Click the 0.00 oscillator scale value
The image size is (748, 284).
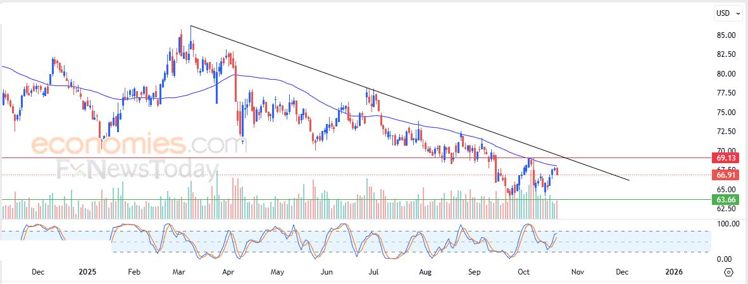click(725, 259)
